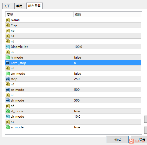This screenshot has width=147, height=145.
Task: Click the 赋值 column header
Action: (x=107, y=14)
